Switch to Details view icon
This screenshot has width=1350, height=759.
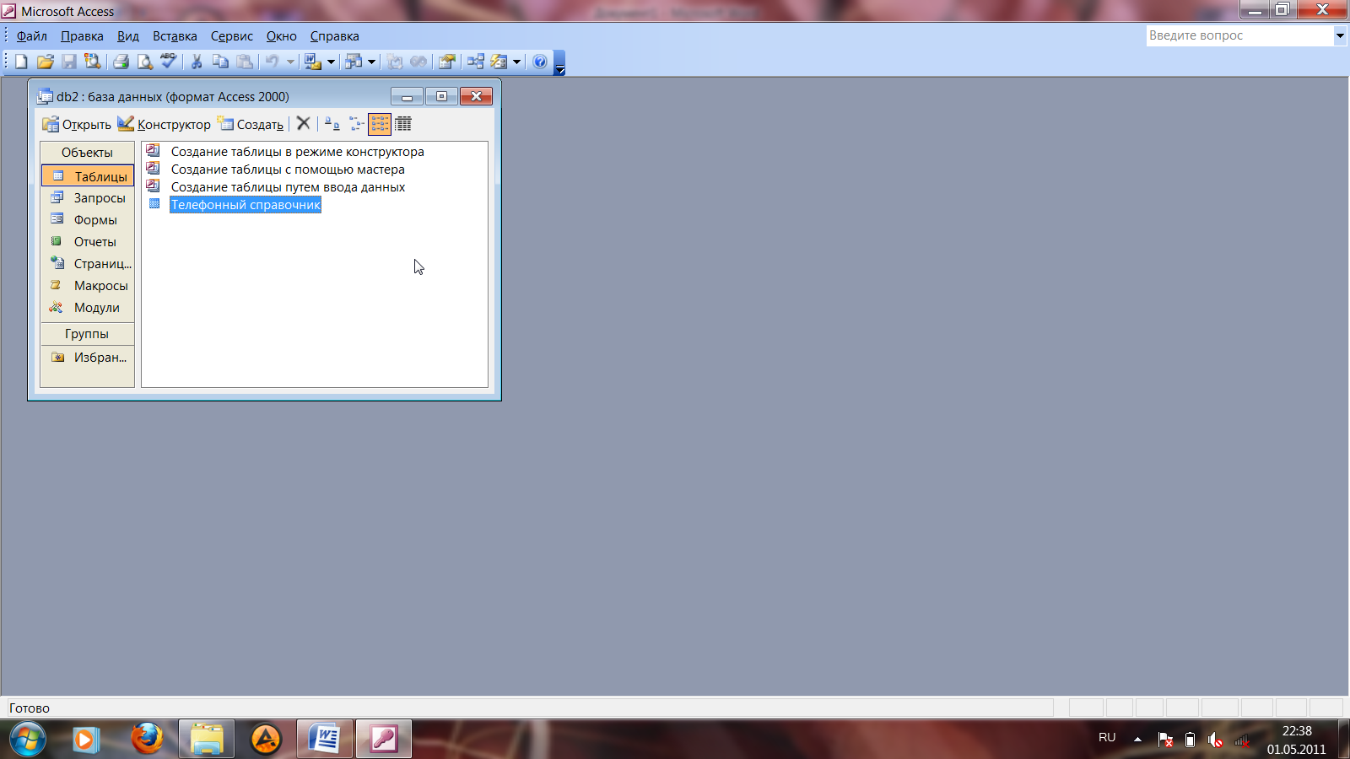(x=403, y=124)
